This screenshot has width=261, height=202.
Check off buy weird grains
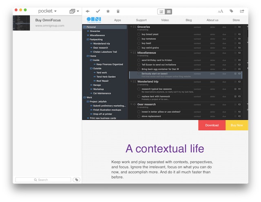point(139,48)
